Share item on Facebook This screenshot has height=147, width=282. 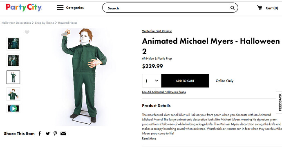40,134
